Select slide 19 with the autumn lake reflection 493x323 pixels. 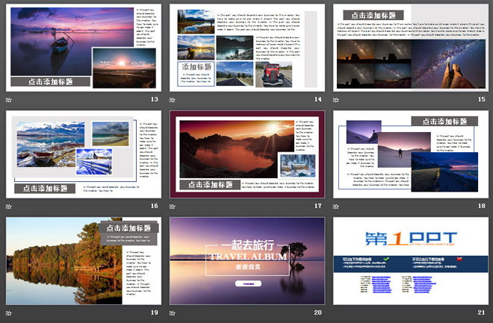pyautogui.click(x=83, y=261)
